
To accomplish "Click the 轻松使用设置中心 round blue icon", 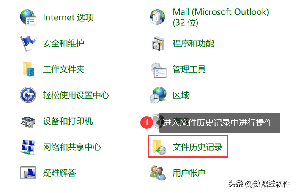I will point(28,95).
